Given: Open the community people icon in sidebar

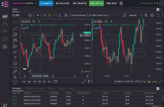Looking at the screenshot, I should point(5,24).
